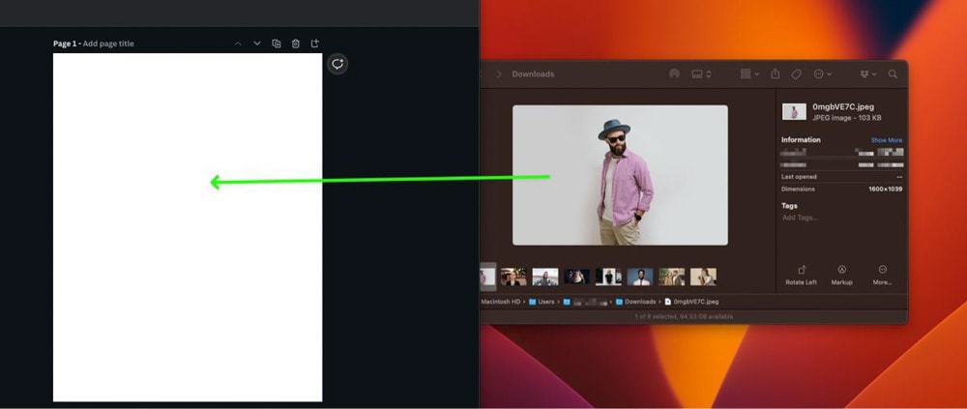The image size is (967, 409).
Task: Add a new page after Page 1
Action: pyautogui.click(x=314, y=44)
